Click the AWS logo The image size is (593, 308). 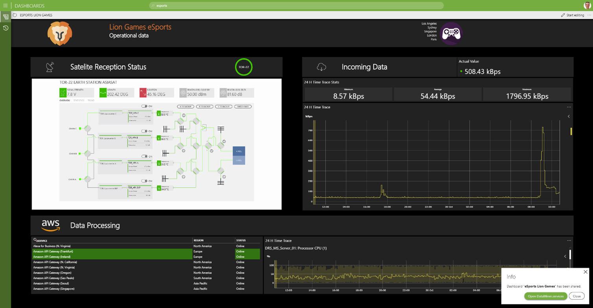[51, 225]
